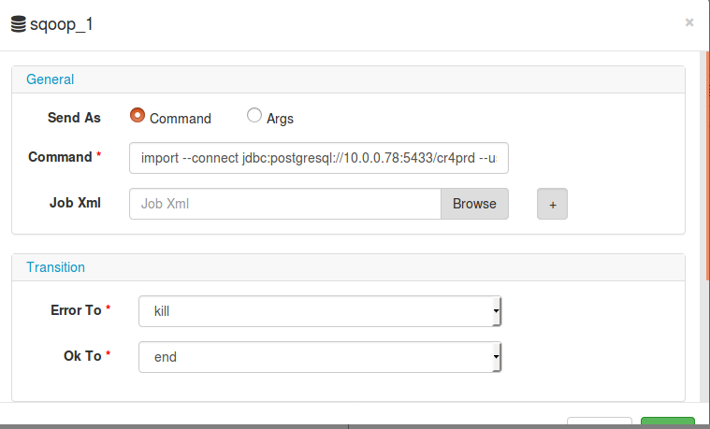This screenshot has width=710, height=429.
Task: Close the sqoop_1 dialog
Action: (x=689, y=22)
